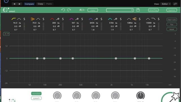Click the magic wand icon of the 5726 Hz band
This screenshot has width=181, height=102.
tap(115, 19)
